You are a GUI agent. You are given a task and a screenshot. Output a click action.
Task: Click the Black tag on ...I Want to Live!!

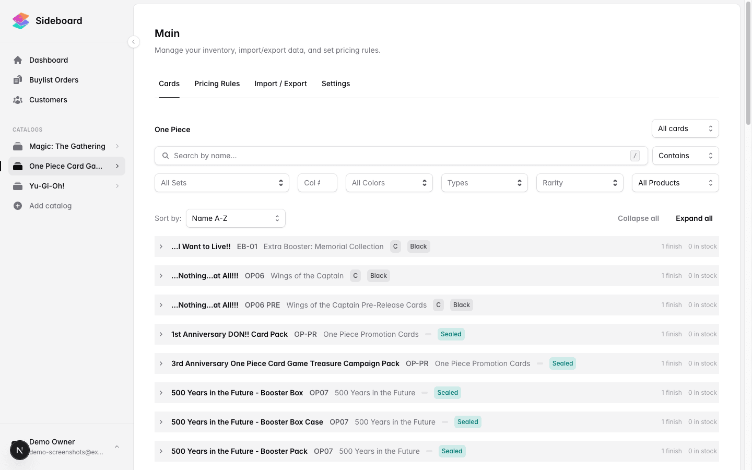[418, 246]
